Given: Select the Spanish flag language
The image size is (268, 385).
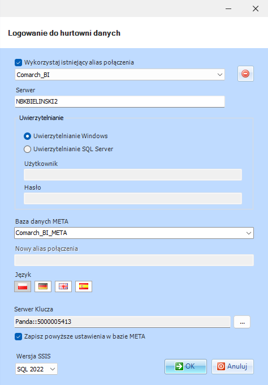Looking at the screenshot, I should point(84,286).
